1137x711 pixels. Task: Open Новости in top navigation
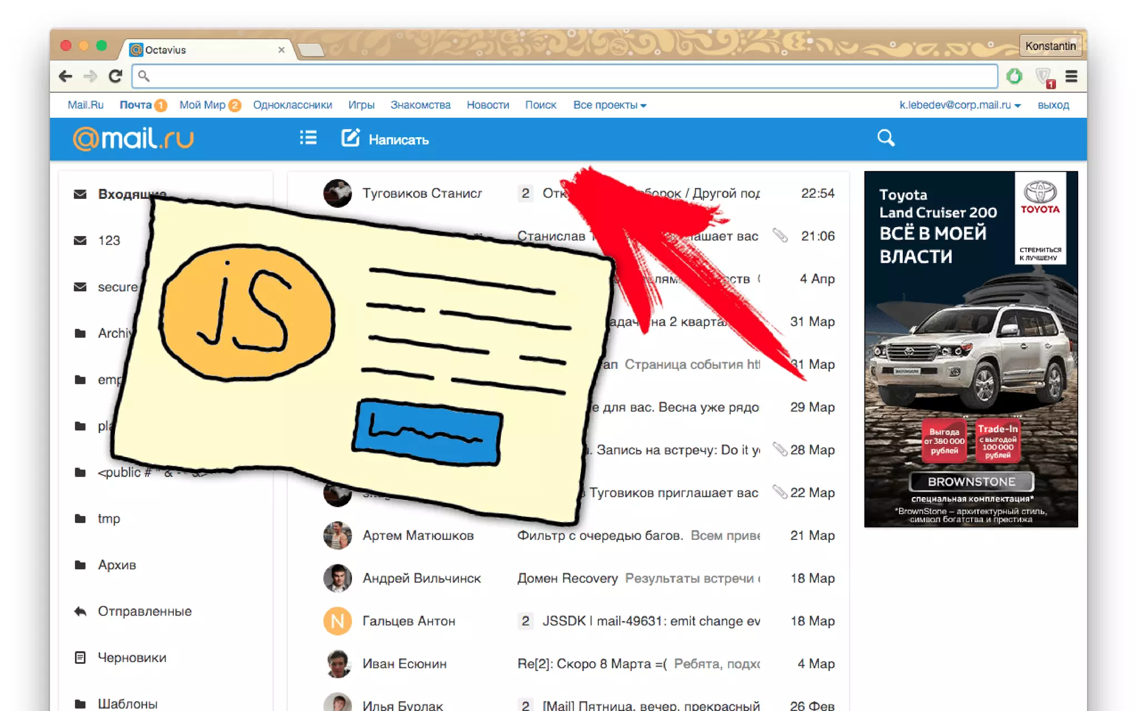coord(487,105)
